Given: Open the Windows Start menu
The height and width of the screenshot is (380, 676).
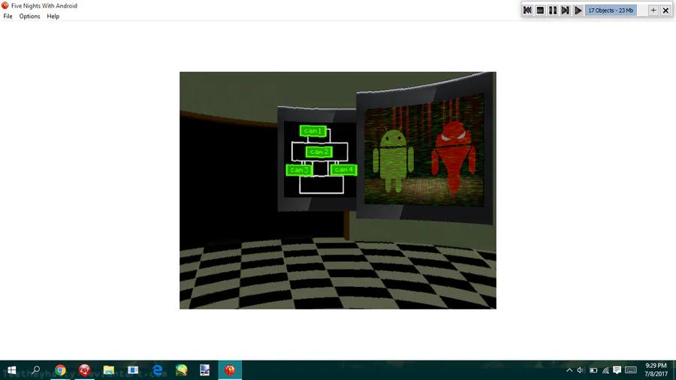Looking at the screenshot, I should click(x=11, y=370).
